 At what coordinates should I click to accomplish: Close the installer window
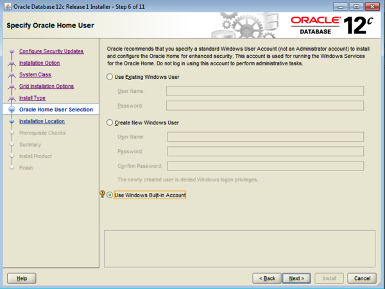pyautogui.click(x=372, y=6)
